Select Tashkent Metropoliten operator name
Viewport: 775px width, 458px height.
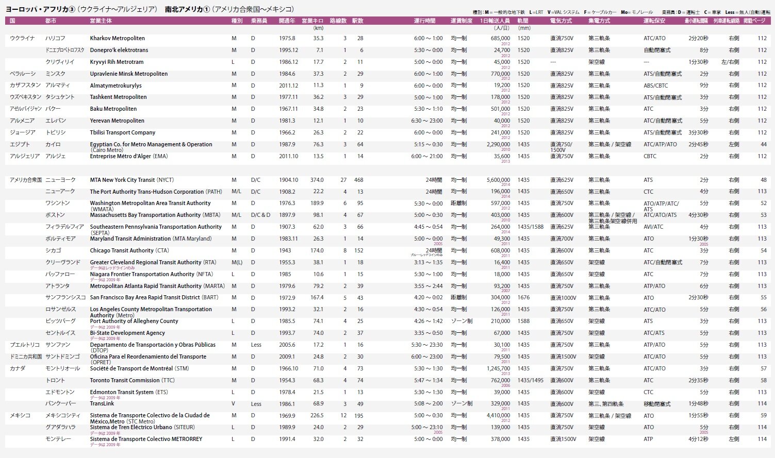[x=118, y=97]
